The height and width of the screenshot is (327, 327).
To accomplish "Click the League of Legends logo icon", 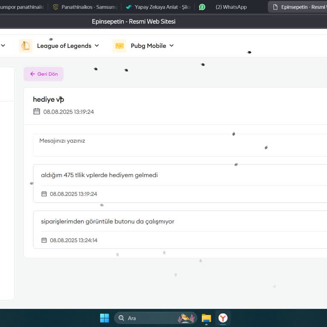I will [26, 46].
